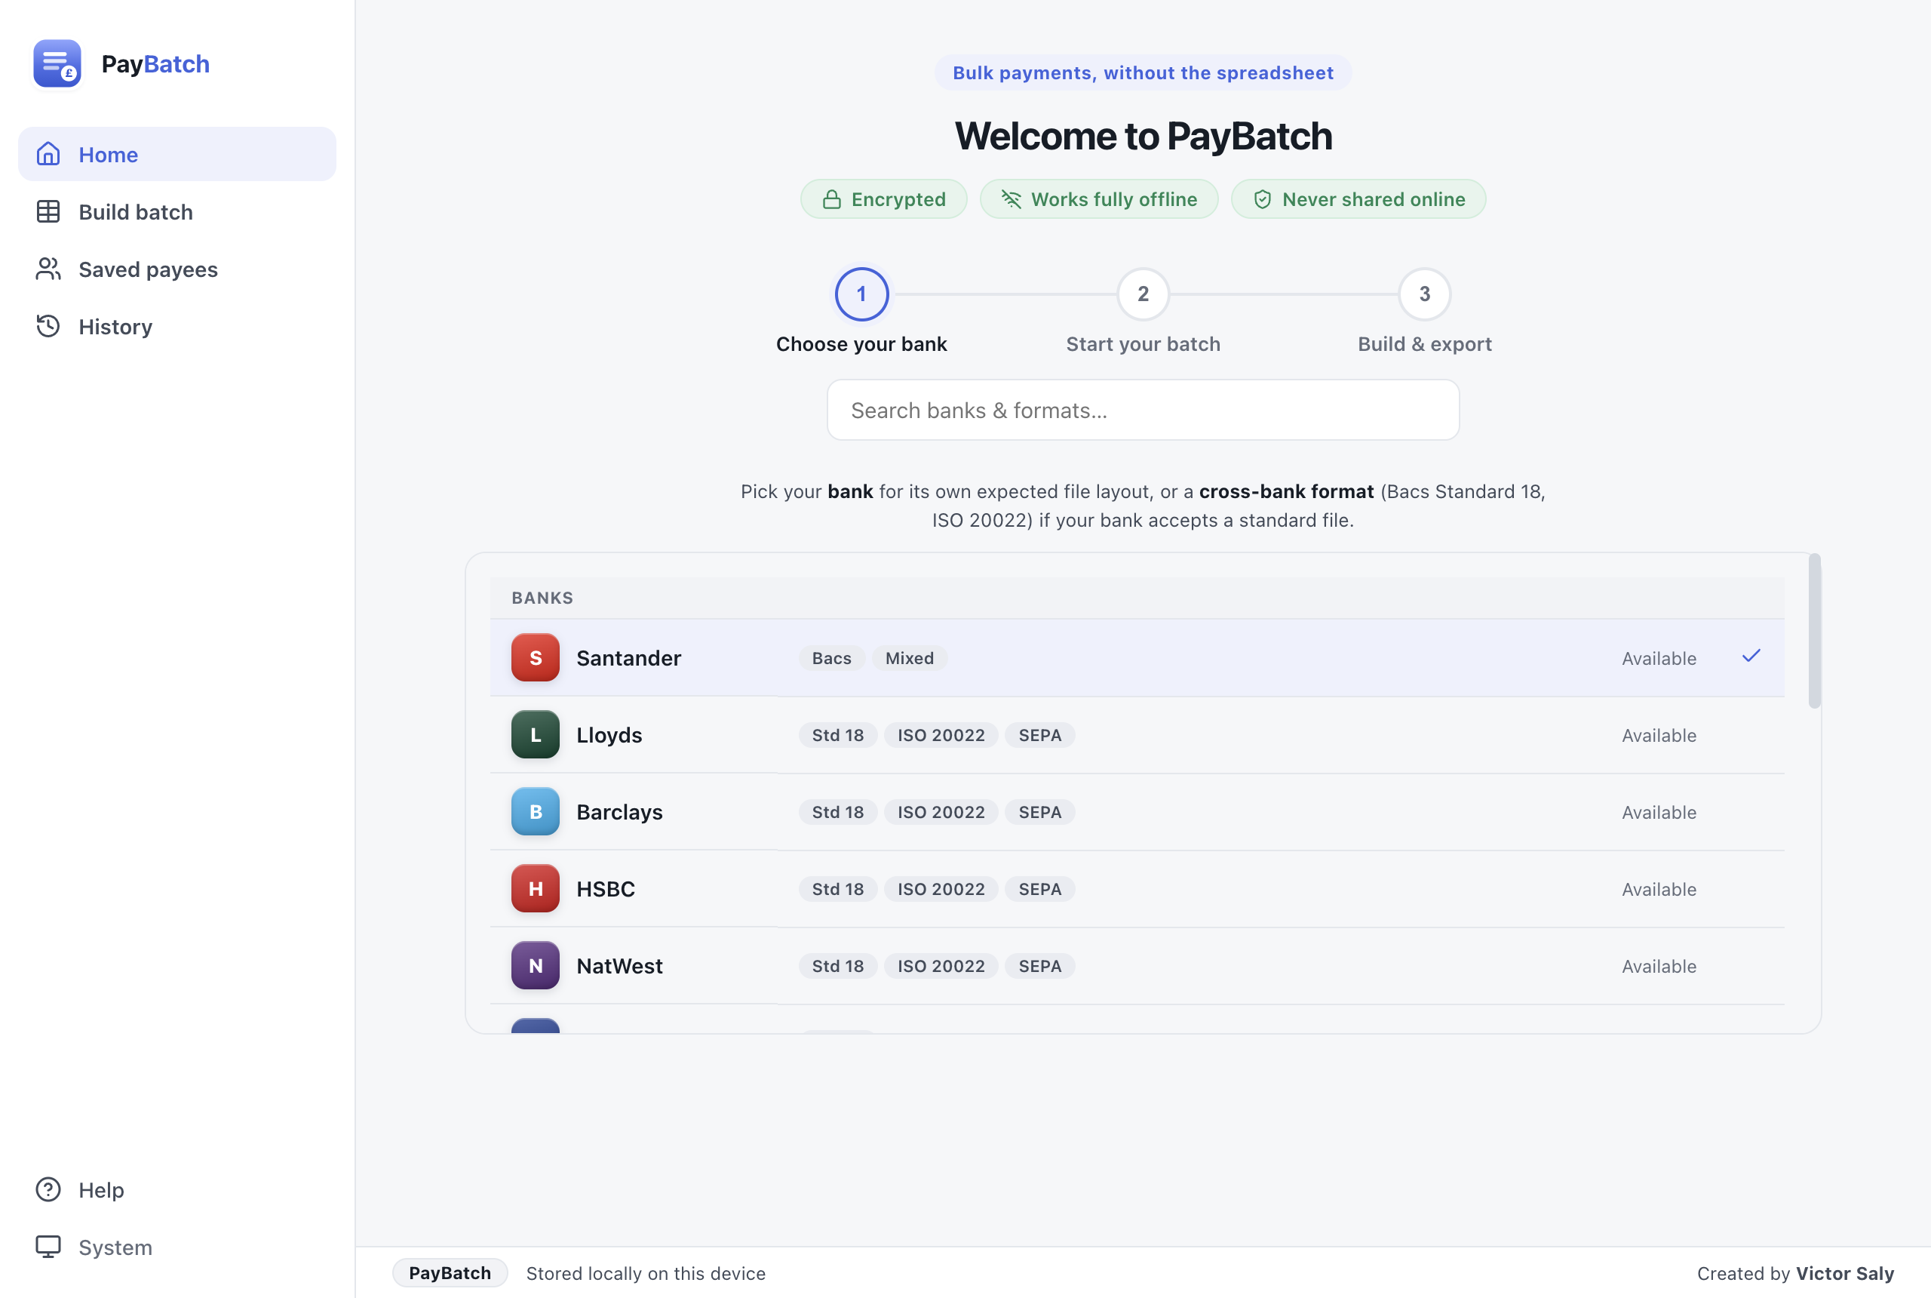Click Lloyds SEPA tag
Viewport: 1931px width, 1298px height.
pos(1040,735)
